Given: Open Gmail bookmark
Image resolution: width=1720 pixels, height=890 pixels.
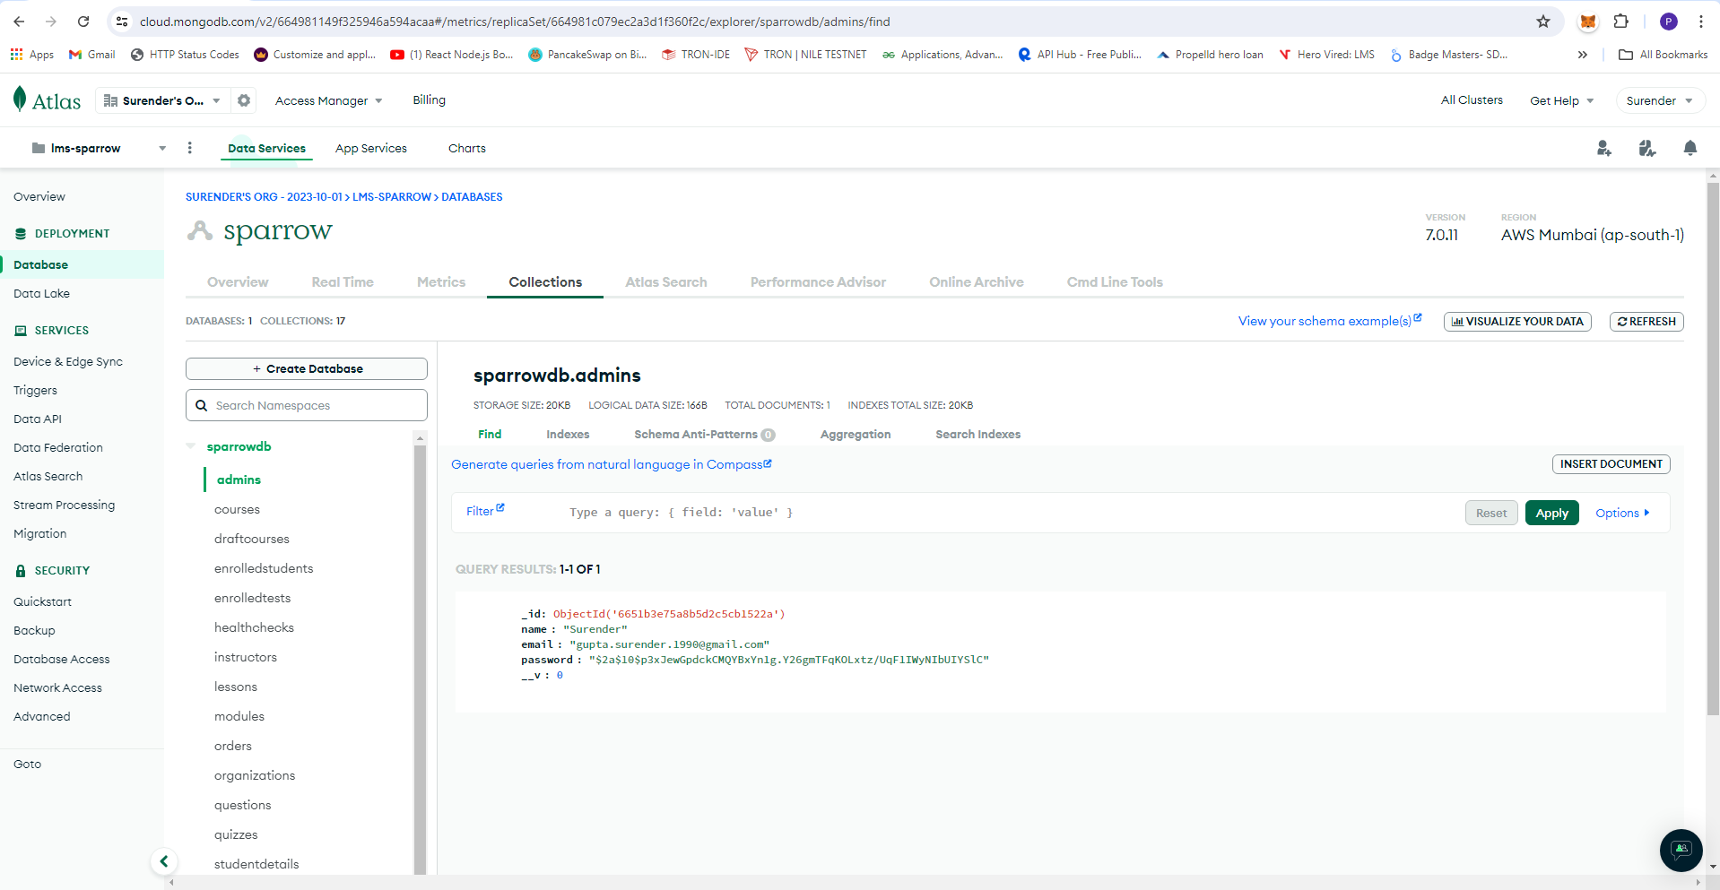Looking at the screenshot, I should (x=92, y=55).
